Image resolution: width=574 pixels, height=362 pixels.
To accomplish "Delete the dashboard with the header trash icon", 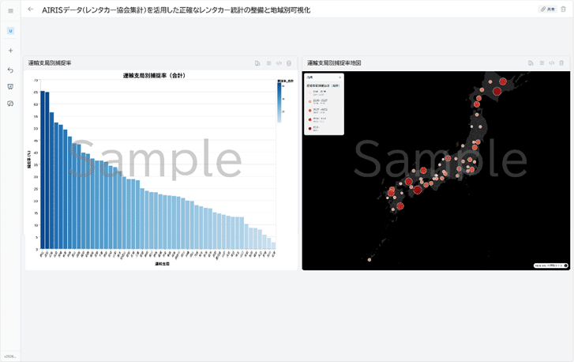I will click(x=564, y=9).
